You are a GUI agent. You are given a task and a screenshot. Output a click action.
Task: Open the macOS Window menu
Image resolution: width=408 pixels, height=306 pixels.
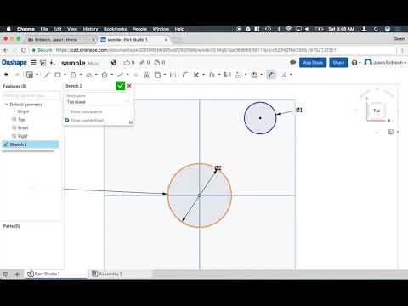[161, 29]
